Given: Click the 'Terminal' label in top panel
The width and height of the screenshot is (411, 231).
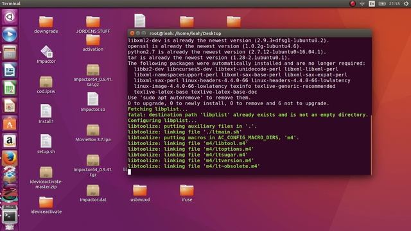Looking at the screenshot, I should [11, 4].
